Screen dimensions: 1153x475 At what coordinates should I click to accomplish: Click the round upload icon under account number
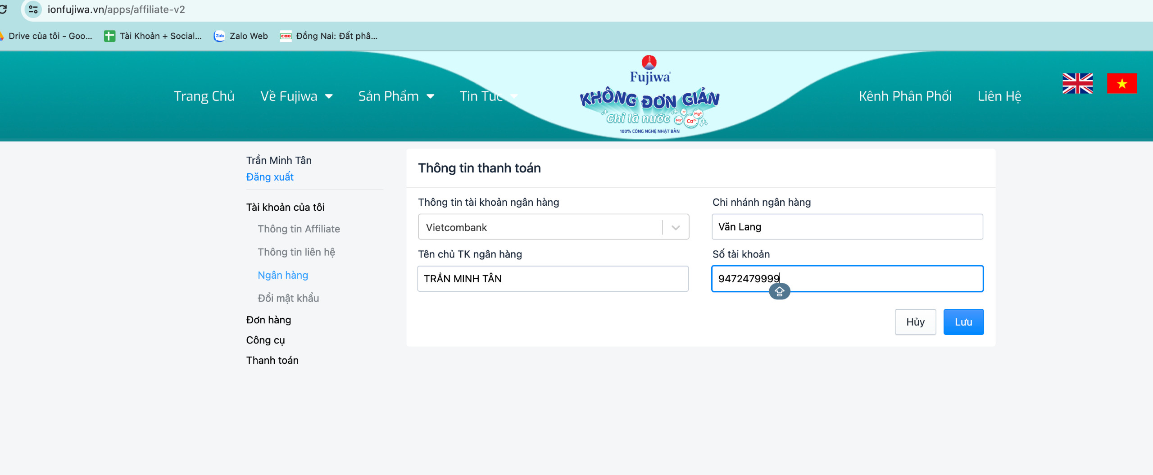780,292
